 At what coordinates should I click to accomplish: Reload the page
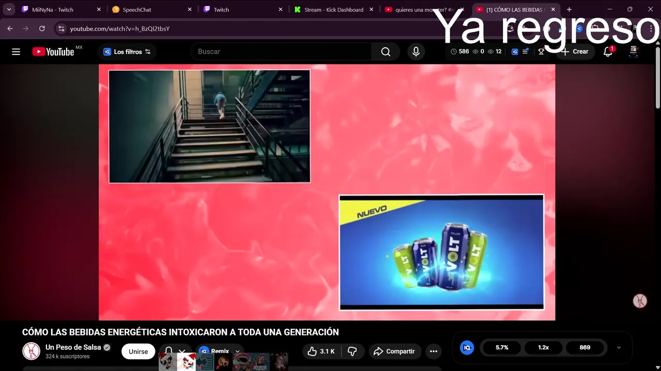point(42,28)
